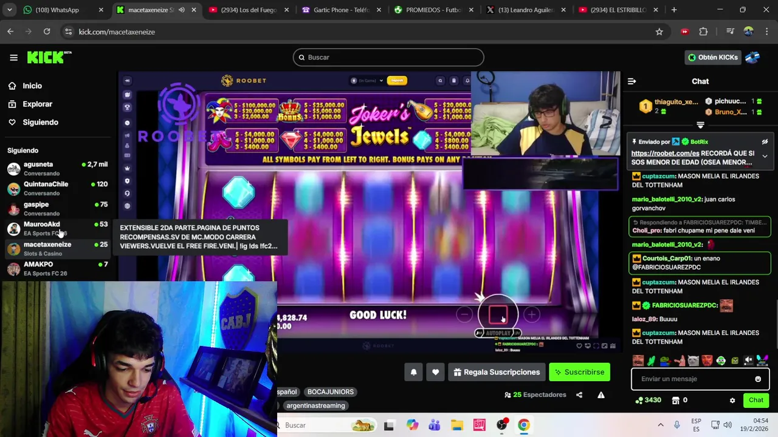Insert the muted speaker emote

click(749, 361)
